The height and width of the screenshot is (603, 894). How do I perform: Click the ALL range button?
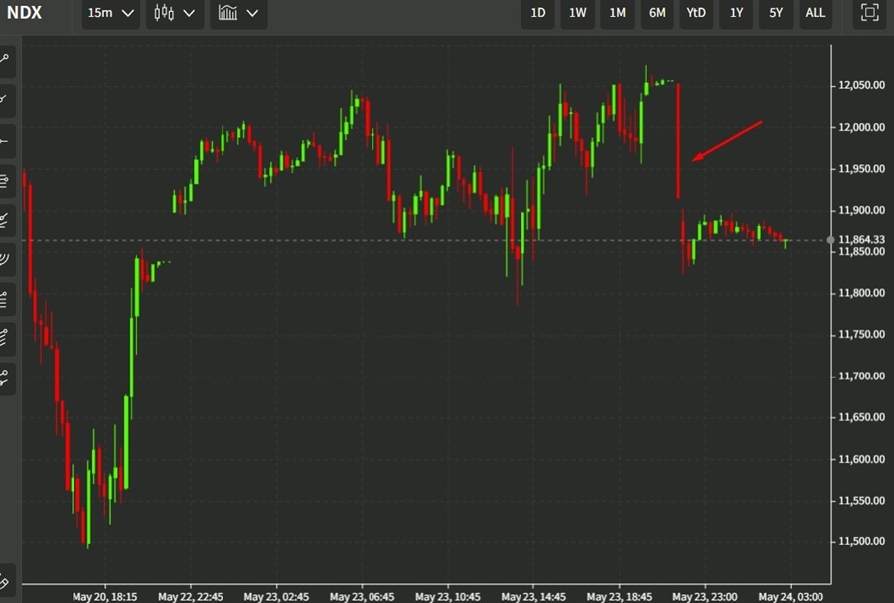click(x=815, y=14)
